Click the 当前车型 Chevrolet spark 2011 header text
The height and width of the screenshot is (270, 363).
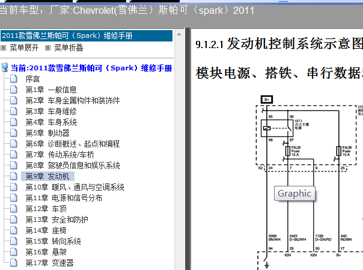point(127,10)
